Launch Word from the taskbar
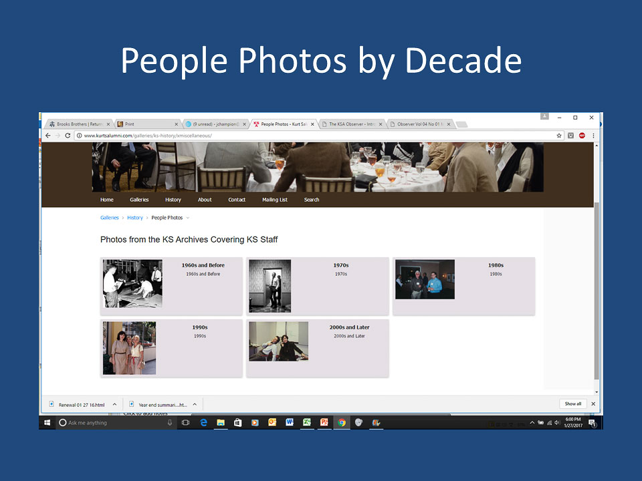The height and width of the screenshot is (481, 642). 290,422
